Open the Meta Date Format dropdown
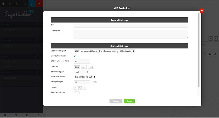The image size is (219, 118). (x=85, y=77)
